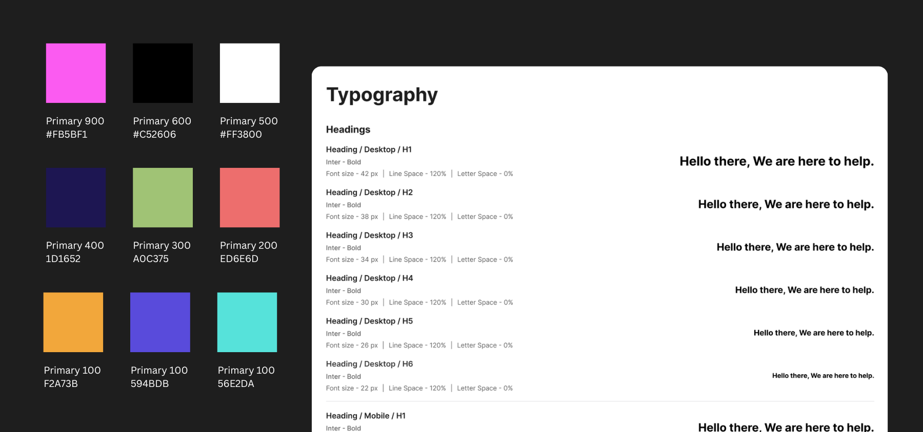Click 'Heading / Desktop / H5' label

(x=369, y=321)
